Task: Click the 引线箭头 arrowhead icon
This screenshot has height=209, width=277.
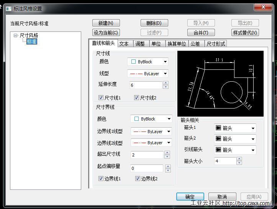Action: (x=218, y=150)
